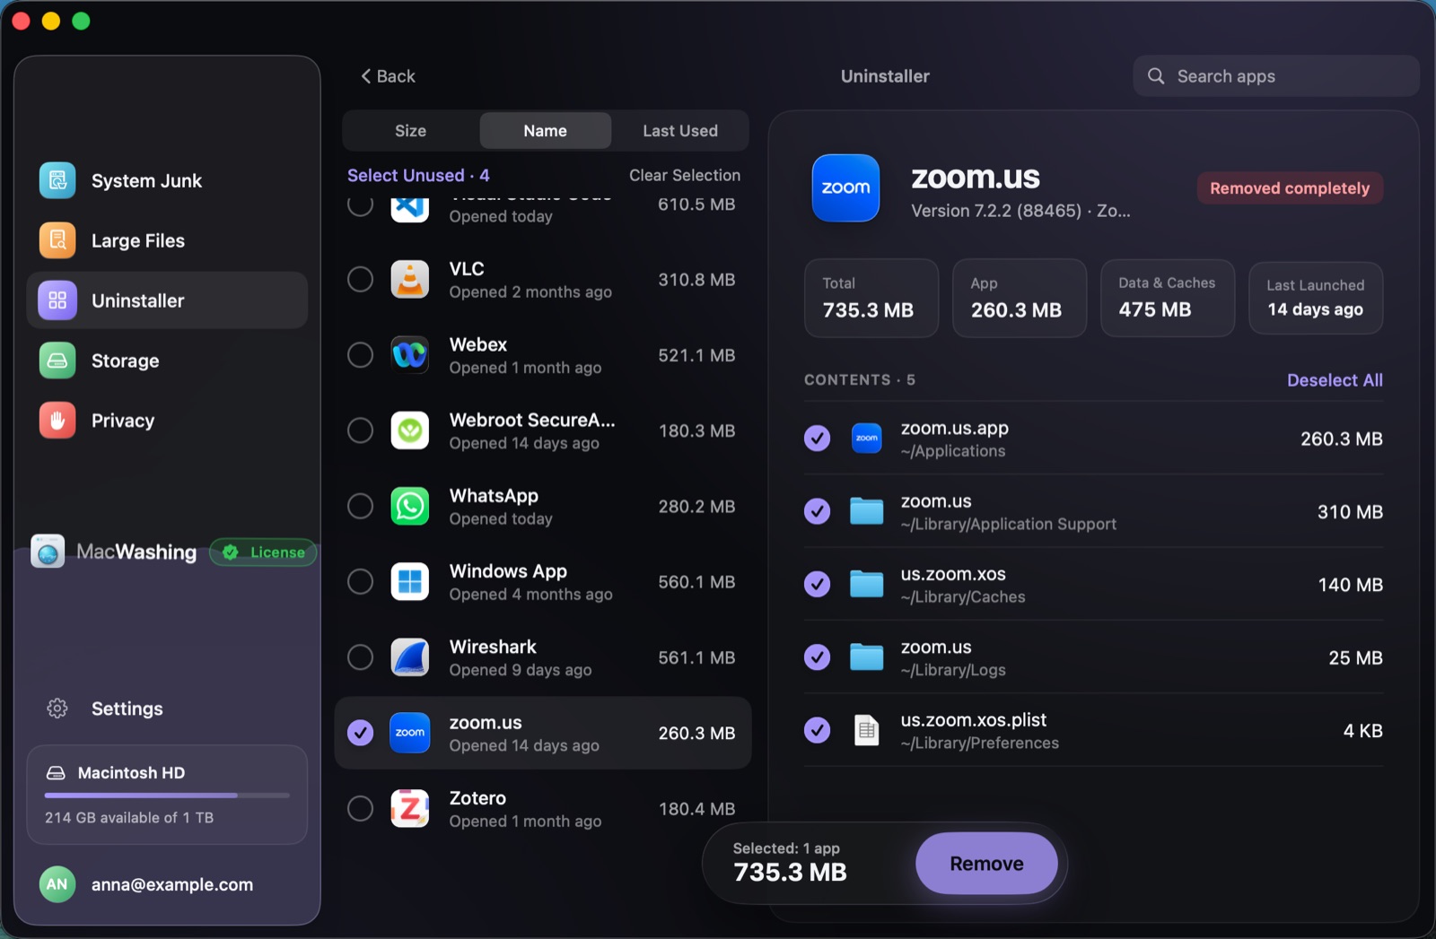
Task: Select the Windows App checkbox
Action: pos(361,582)
